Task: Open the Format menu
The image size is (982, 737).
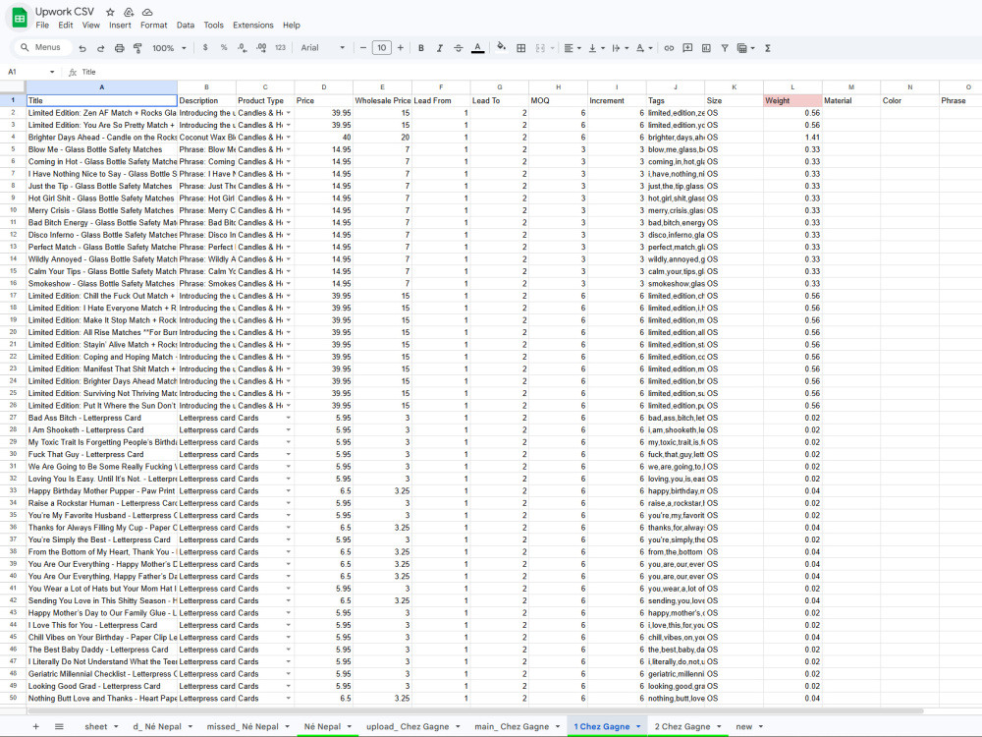Action: (x=153, y=26)
